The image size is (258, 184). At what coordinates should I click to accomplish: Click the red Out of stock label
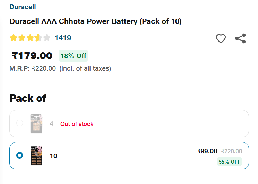tap(77, 124)
